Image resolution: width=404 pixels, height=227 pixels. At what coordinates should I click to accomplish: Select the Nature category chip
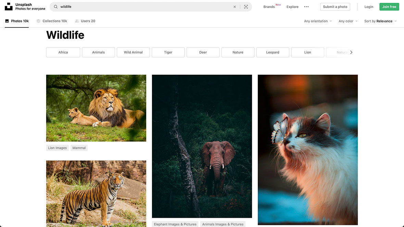(x=238, y=52)
